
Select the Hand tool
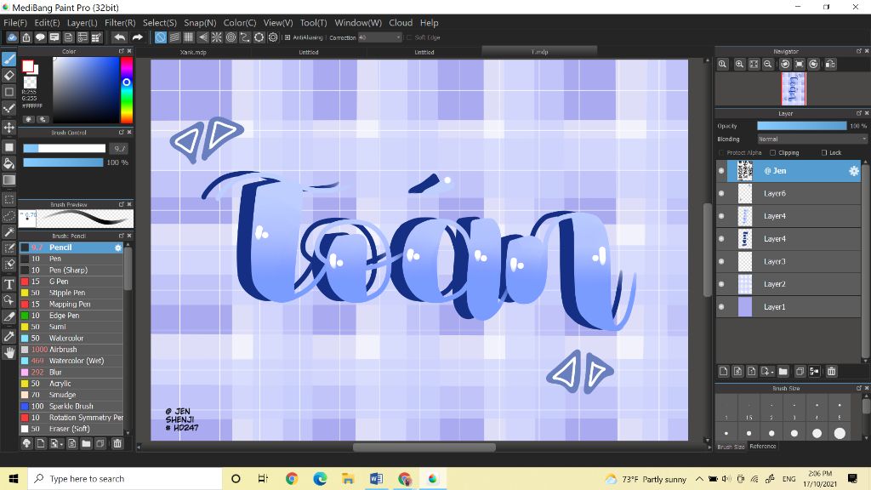(9, 353)
